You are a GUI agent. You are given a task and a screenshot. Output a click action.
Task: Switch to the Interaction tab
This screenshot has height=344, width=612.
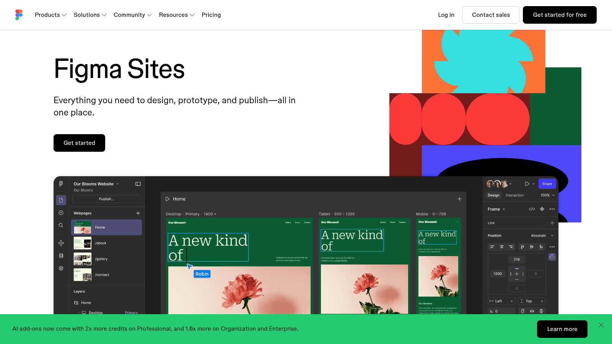514,195
